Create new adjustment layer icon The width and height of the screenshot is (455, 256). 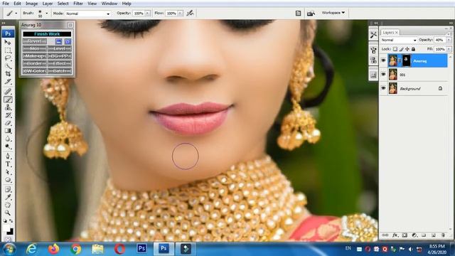414,235
